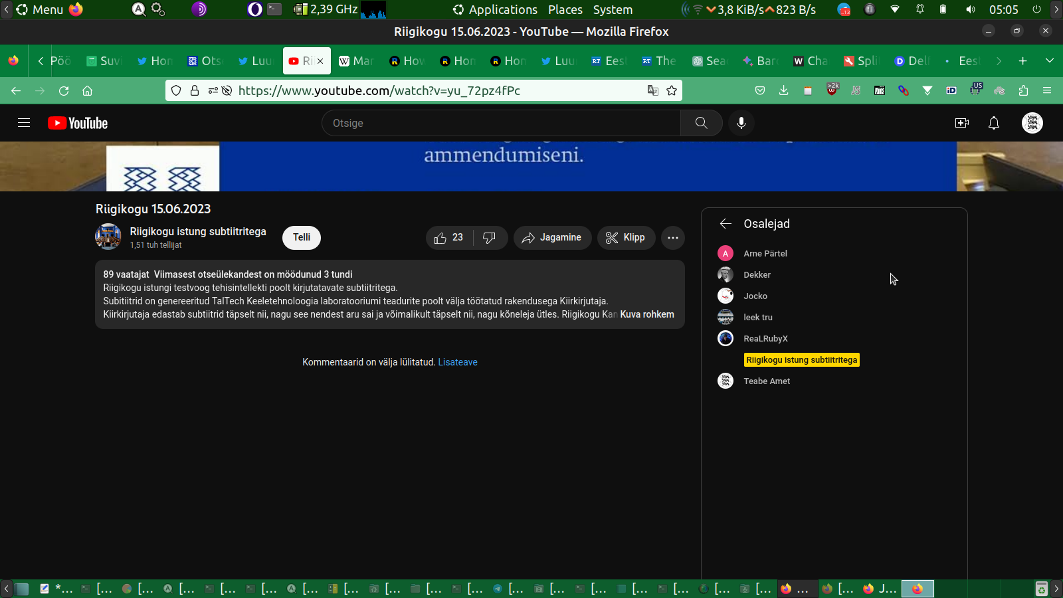The width and height of the screenshot is (1063, 598).
Task: Switch to the Spli tab
Action: coord(862,60)
